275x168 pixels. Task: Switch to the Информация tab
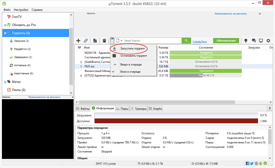[x=103, y=108]
